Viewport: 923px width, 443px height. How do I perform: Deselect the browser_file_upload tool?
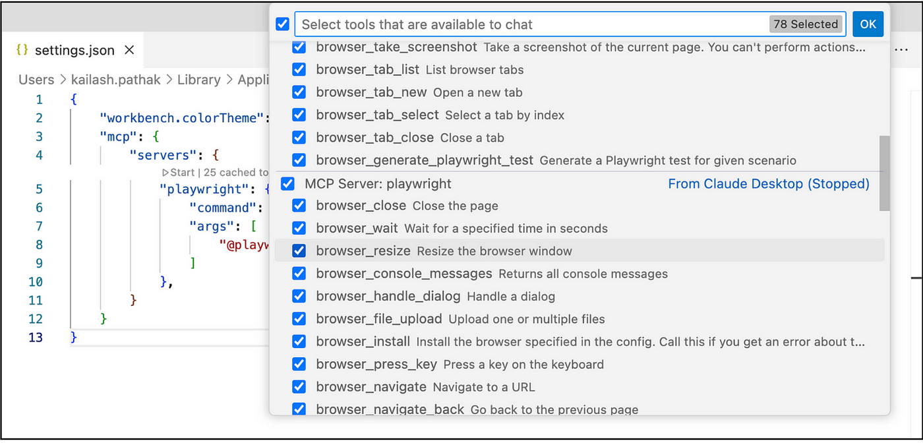coord(299,319)
